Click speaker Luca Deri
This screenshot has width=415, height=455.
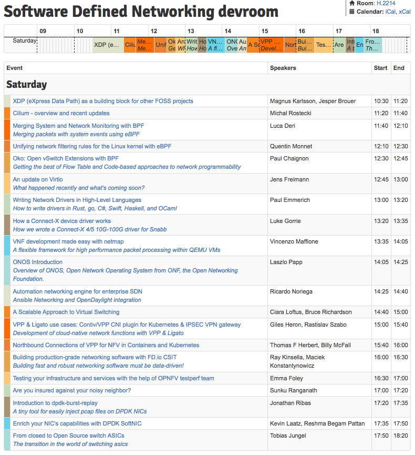click(x=283, y=126)
